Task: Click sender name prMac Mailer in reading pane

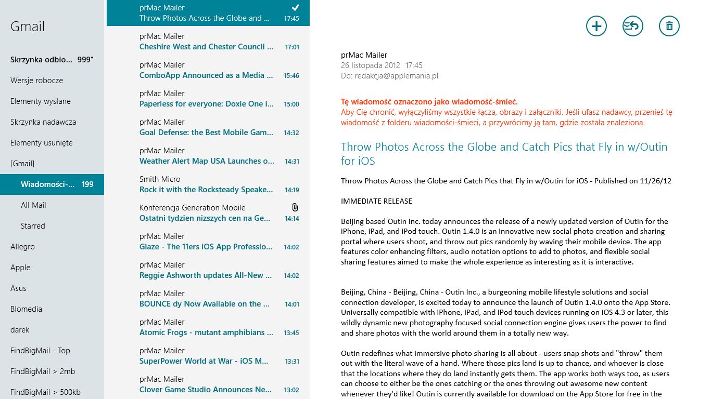Action: pyautogui.click(x=364, y=55)
